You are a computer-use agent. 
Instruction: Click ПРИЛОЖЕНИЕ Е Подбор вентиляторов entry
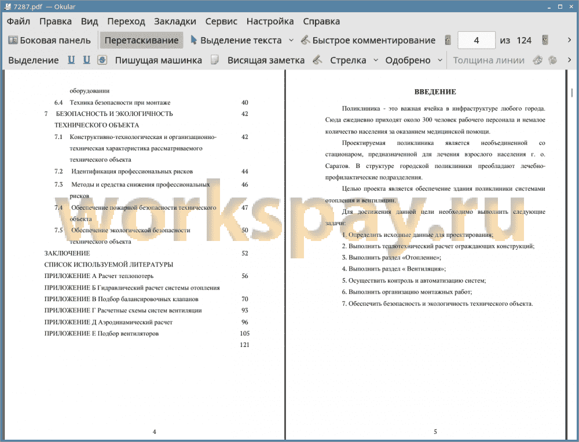pos(101,333)
